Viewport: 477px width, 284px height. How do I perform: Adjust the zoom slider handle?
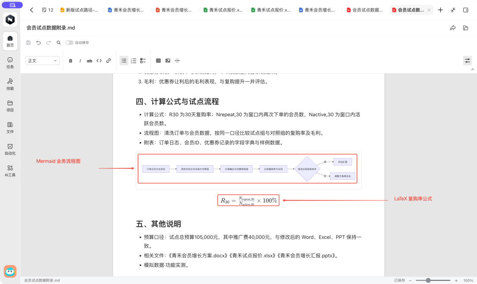(428, 280)
